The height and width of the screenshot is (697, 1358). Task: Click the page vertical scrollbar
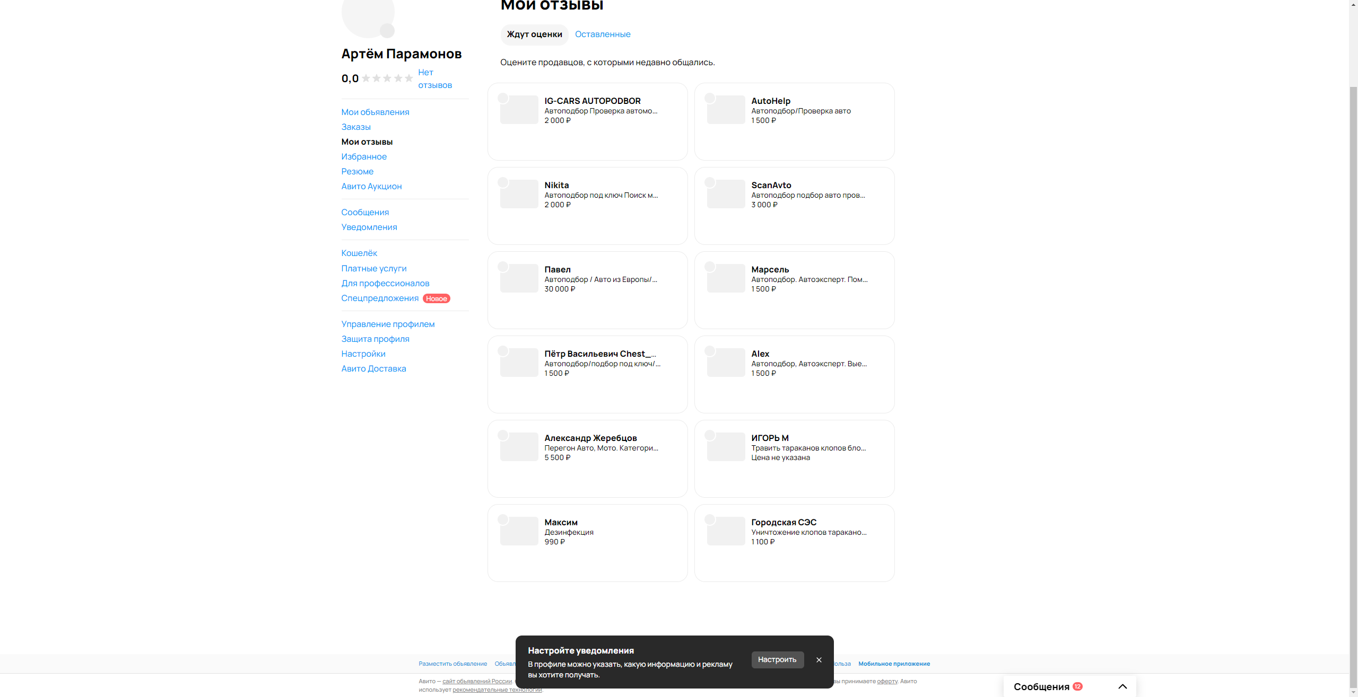pos(1353,371)
